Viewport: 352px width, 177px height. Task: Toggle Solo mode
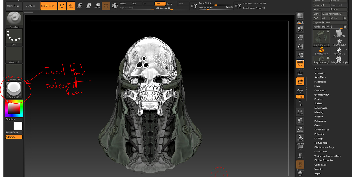point(300,173)
